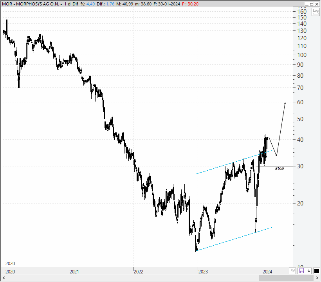Click the 80 price axis label
The width and height of the screenshot is (321, 282).
tap(300, 76)
